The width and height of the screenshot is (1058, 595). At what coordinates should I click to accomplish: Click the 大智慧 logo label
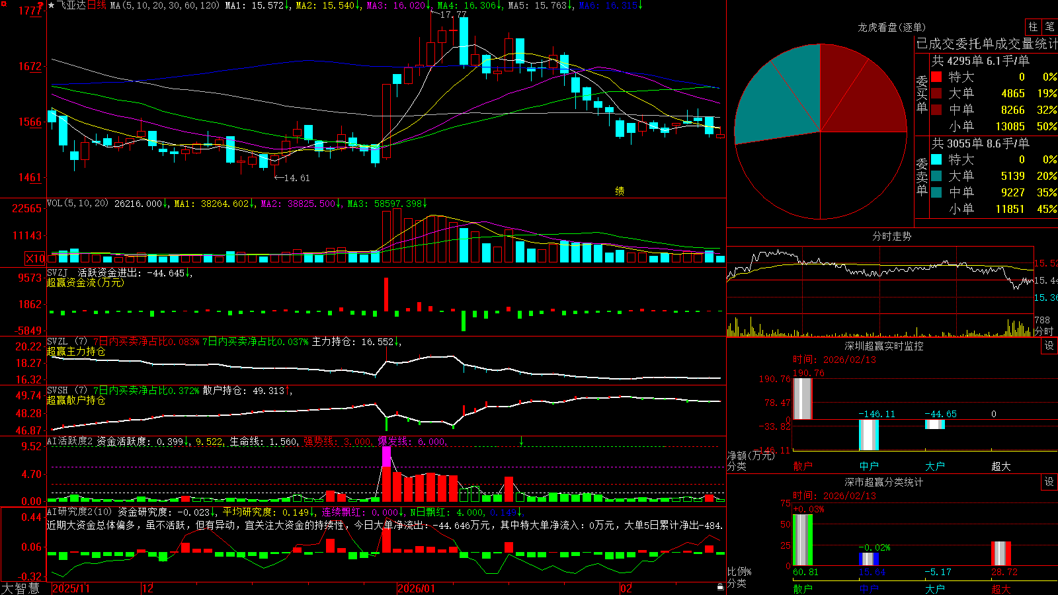point(20,588)
